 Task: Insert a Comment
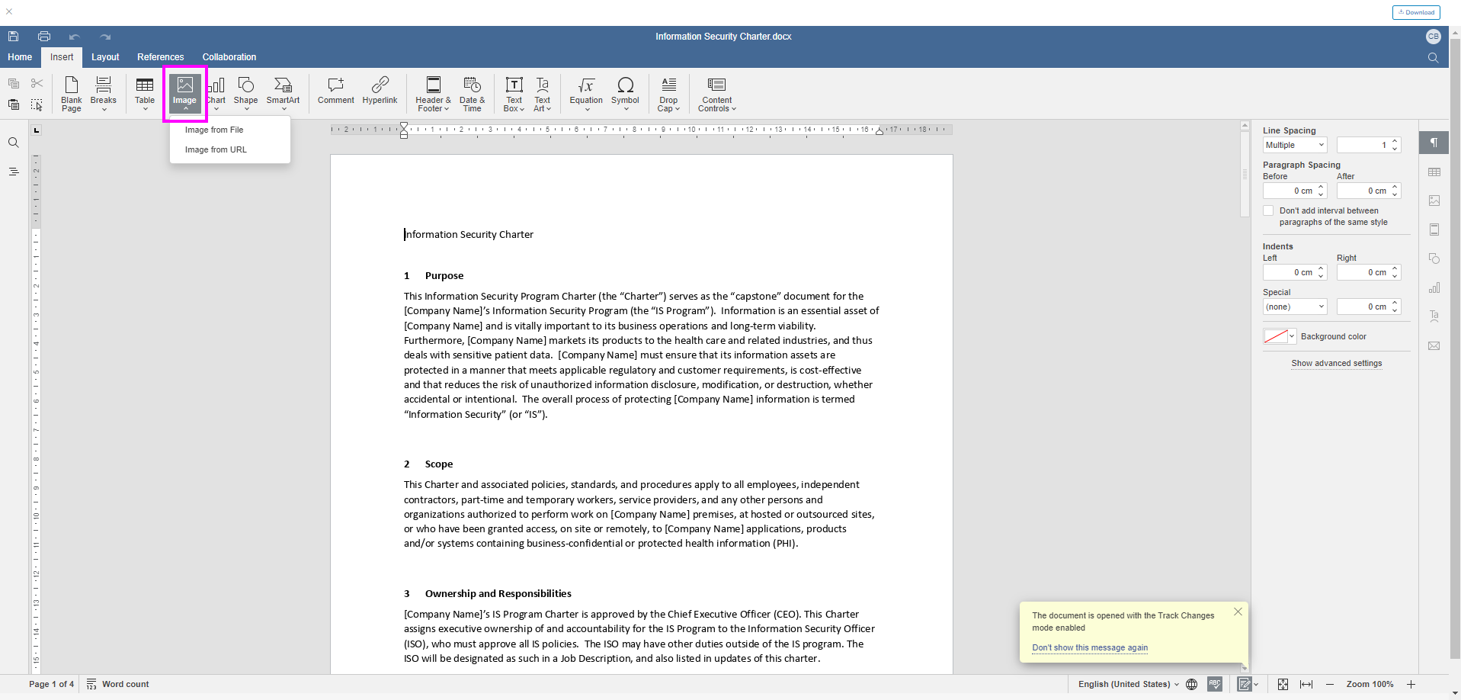coord(335,90)
